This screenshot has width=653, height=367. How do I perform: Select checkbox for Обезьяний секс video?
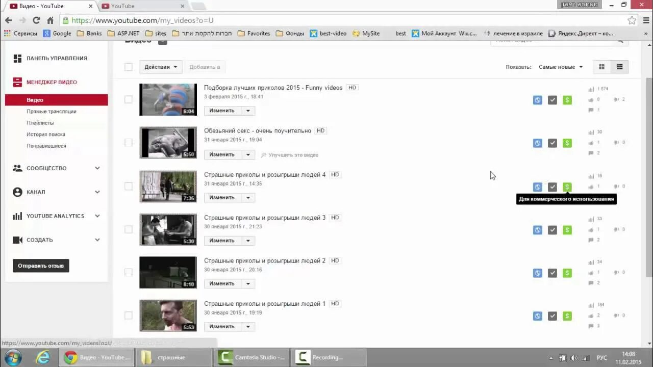pos(129,143)
